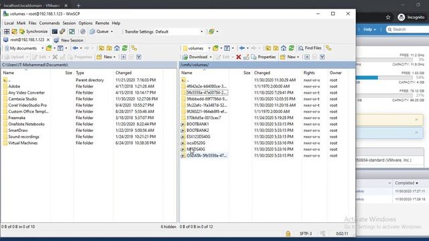Open session in PuTTY icon

click(x=62, y=31)
